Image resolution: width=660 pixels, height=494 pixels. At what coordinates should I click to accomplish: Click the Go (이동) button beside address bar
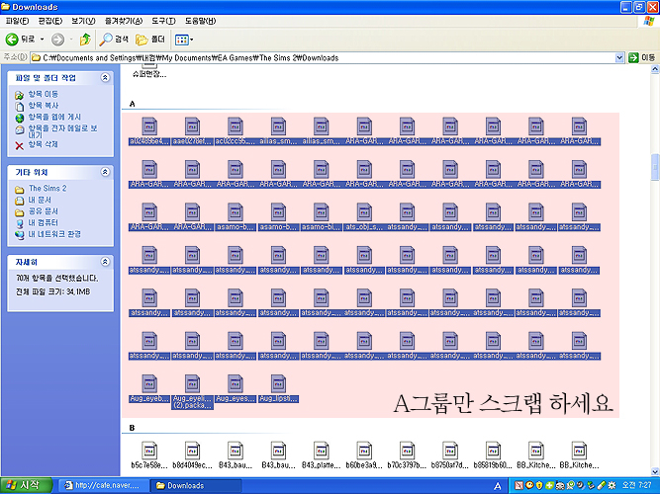point(642,58)
